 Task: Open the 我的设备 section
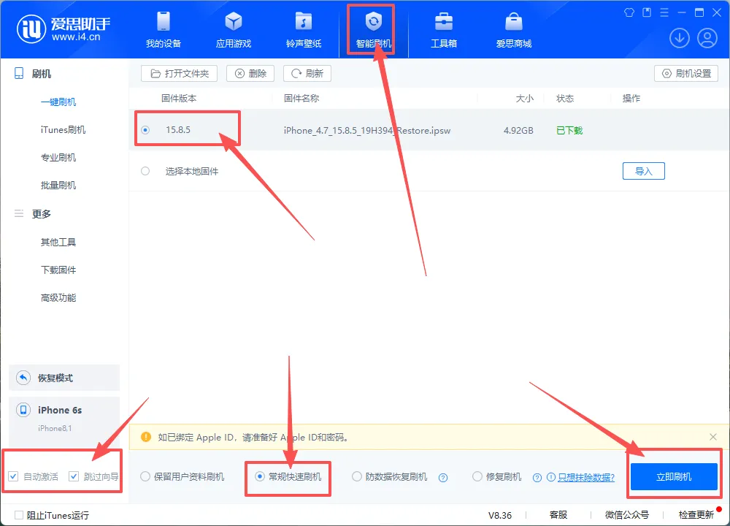click(164, 30)
